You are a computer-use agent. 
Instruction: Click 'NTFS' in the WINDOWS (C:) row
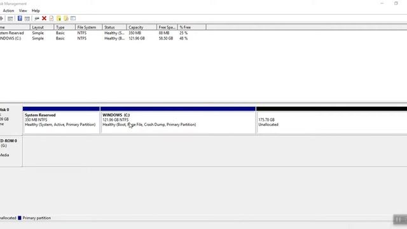point(82,38)
